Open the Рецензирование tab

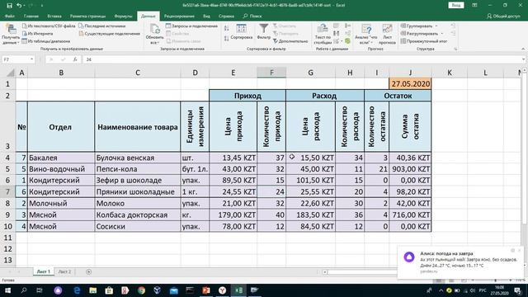click(x=179, y=16)
